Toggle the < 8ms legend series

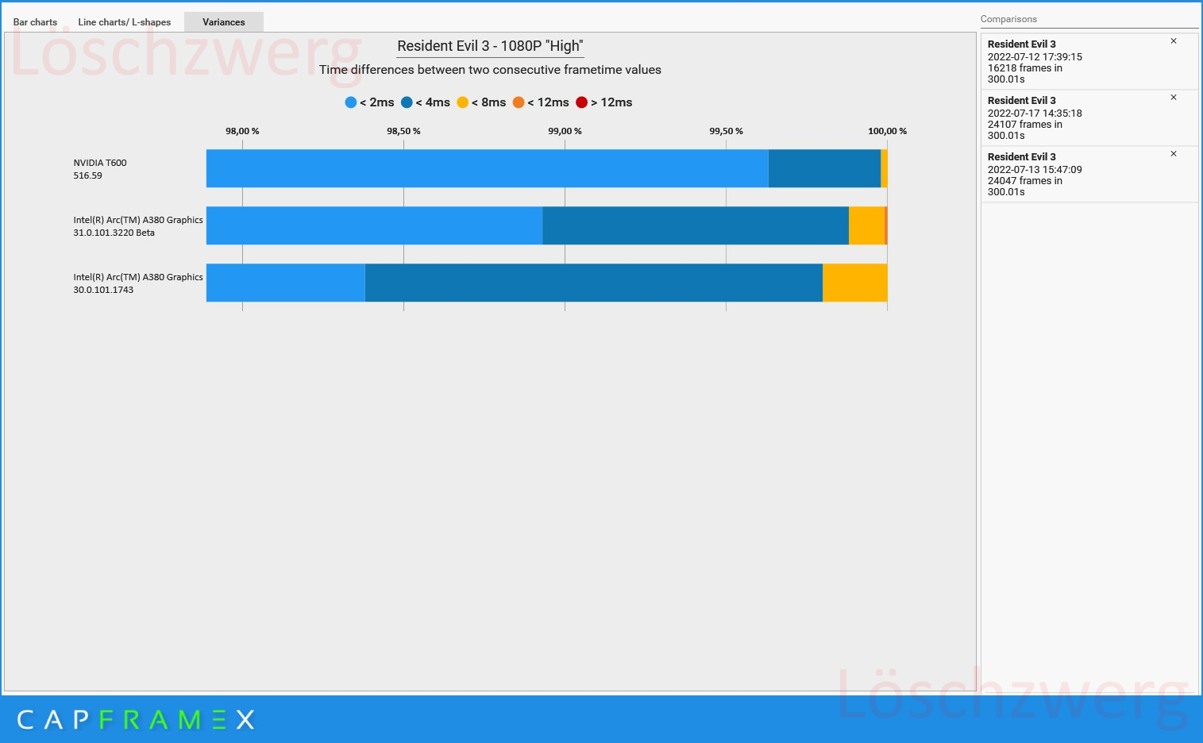pyautogui.click(x=481, y=102)
